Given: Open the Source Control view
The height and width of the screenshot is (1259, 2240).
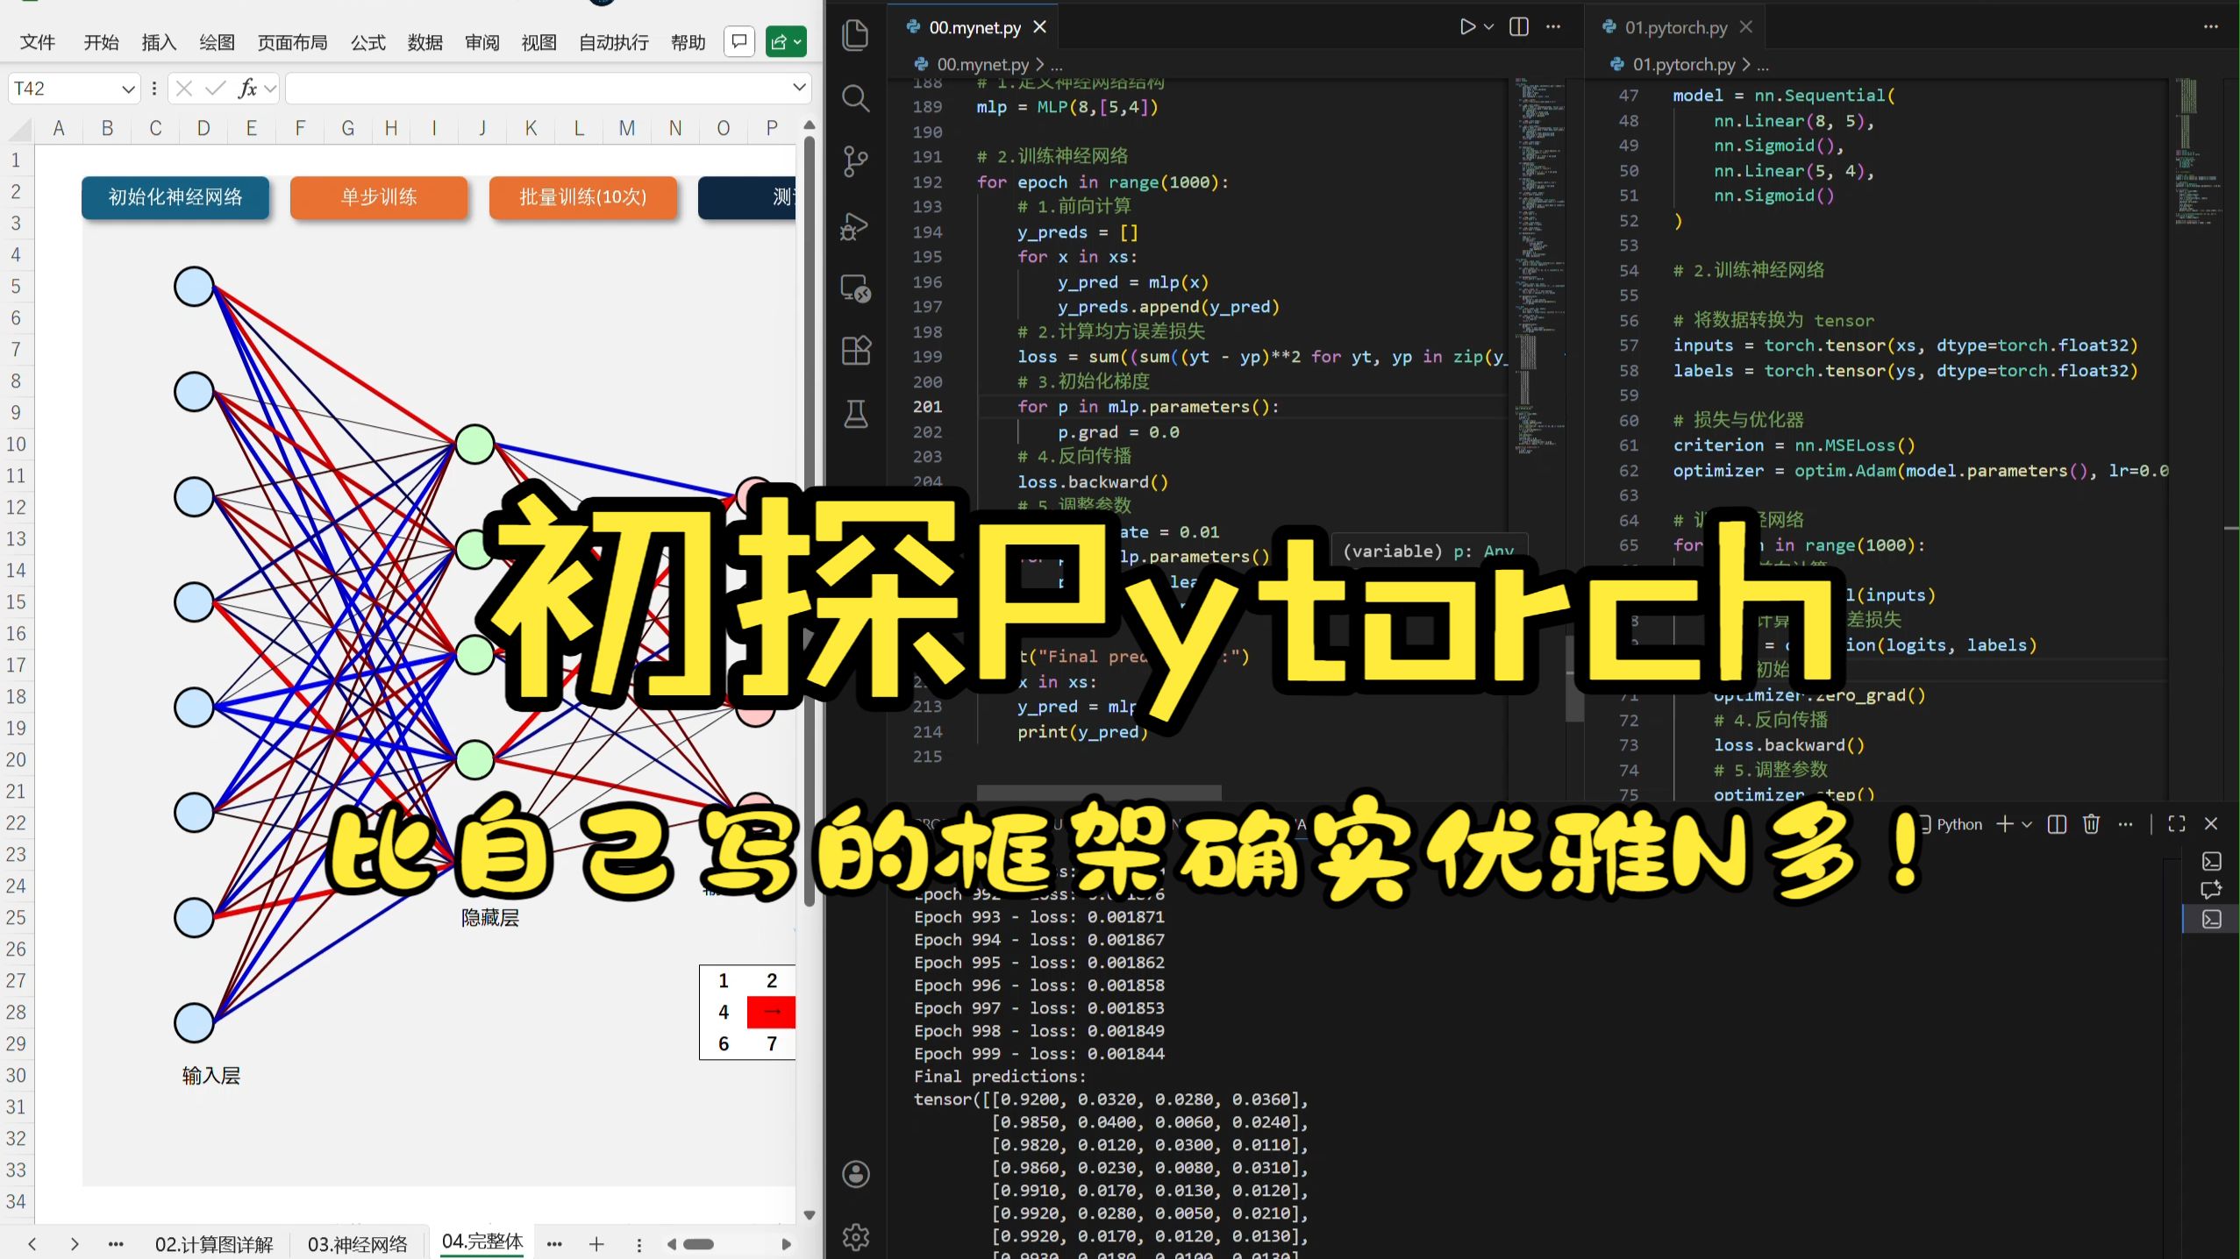Looking at the screenshot, I should [x=855, y=161].
